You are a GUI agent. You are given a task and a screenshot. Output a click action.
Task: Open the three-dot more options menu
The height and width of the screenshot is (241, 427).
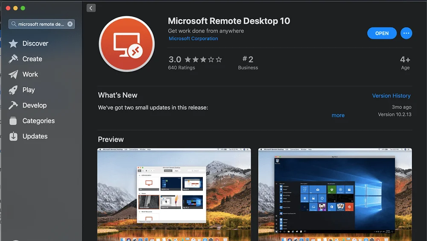tap(406, 33)
